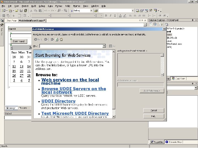The image size is (198, 148).
Task: Click the Cancel button in the dialog
Action: [x=154, y=110]
